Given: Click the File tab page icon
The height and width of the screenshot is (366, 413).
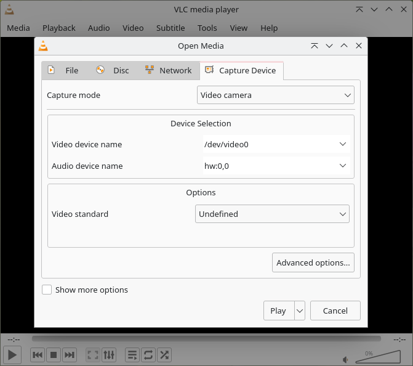Looking at the screenshot, I should point(51,70).
